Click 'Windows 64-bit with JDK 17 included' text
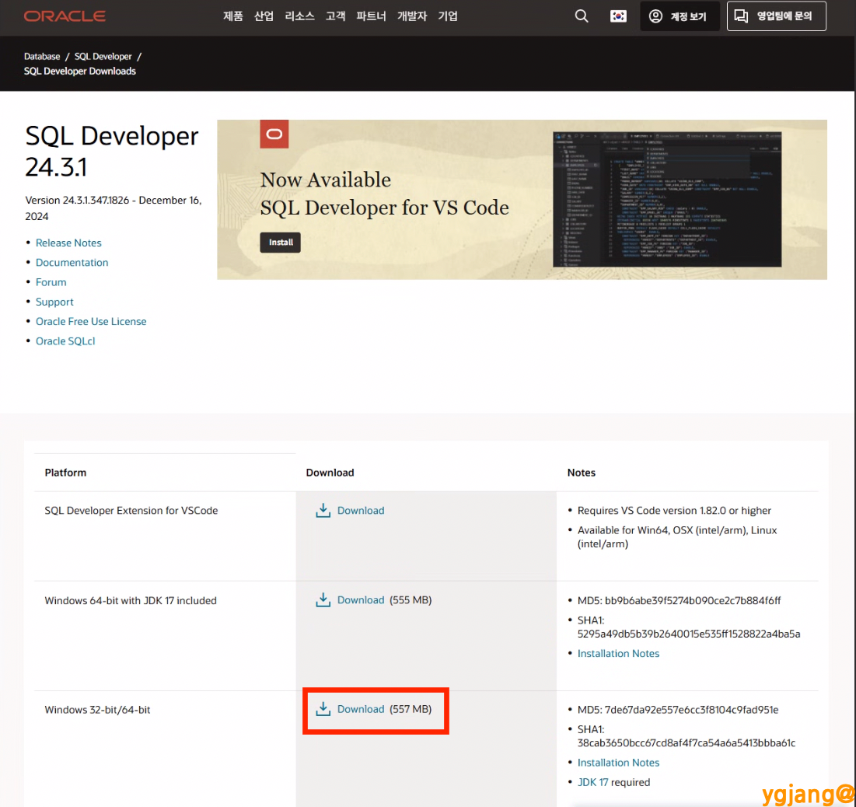This screenshot has height=807, width=856. pos(131,601)
